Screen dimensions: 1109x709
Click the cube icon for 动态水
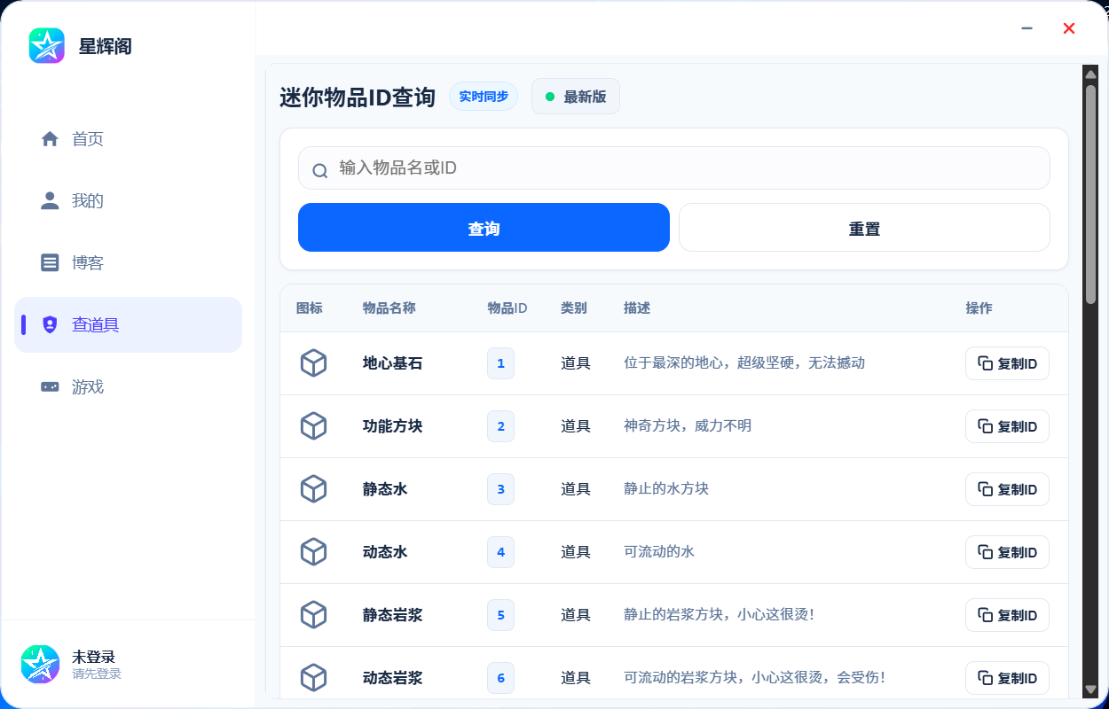tap(313, 552)
